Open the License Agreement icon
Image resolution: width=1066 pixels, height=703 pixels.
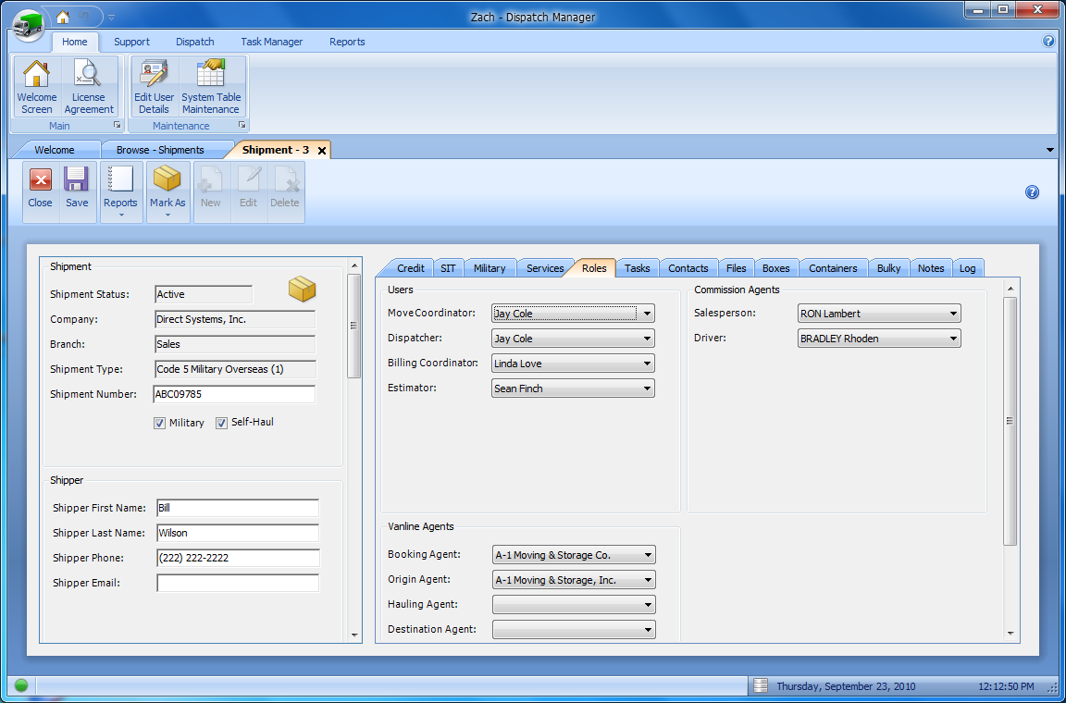pos(89,75)
